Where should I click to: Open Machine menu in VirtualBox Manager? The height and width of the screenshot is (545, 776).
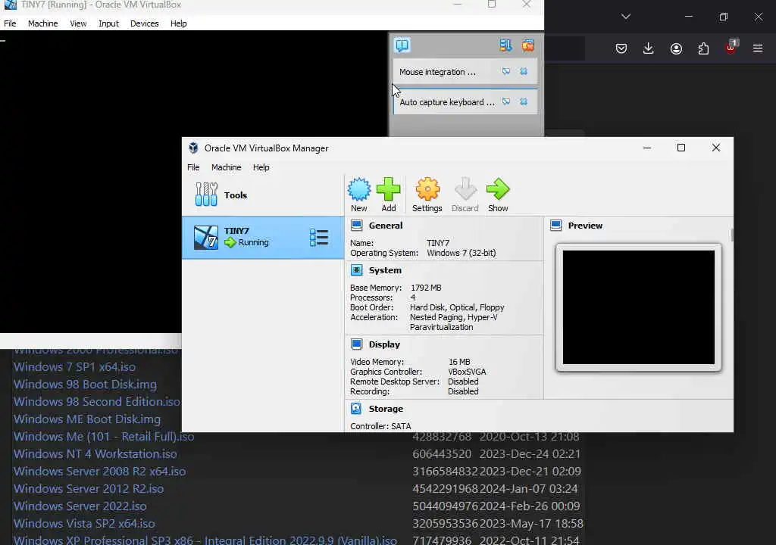pos(226,167)
